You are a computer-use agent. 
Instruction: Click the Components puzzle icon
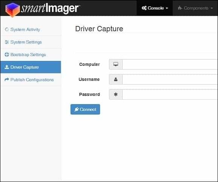180,8
